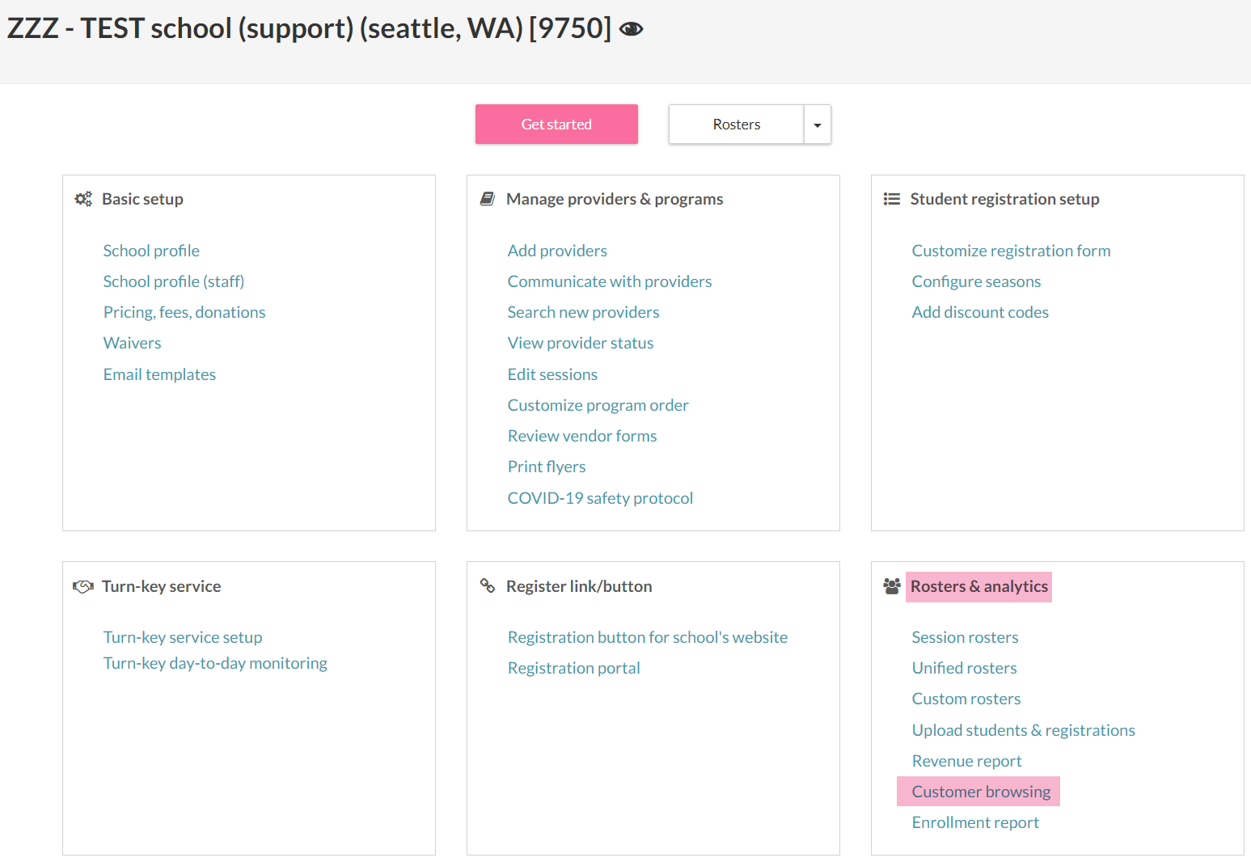The height and width of the screenshot is (862, 1251).
Task: Click the Rosters & analytics heading
Action: pyautogui.click(x=978, y=586)
